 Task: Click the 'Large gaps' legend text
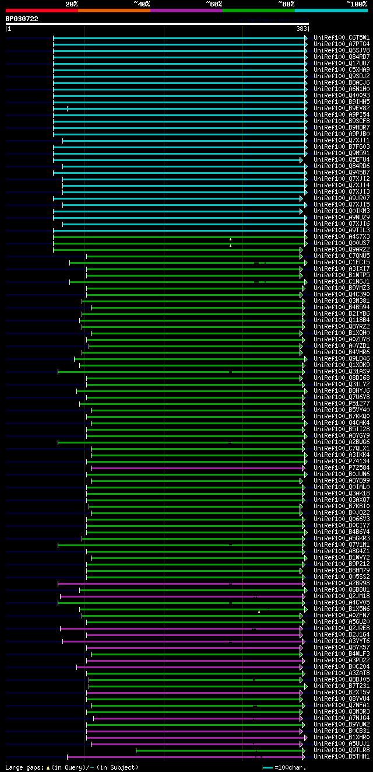coord(24,767)
